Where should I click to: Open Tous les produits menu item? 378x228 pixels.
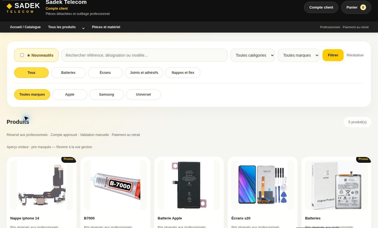pos(62,27)
